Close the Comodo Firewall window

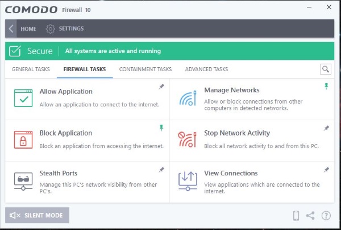[x=329, y=7]
